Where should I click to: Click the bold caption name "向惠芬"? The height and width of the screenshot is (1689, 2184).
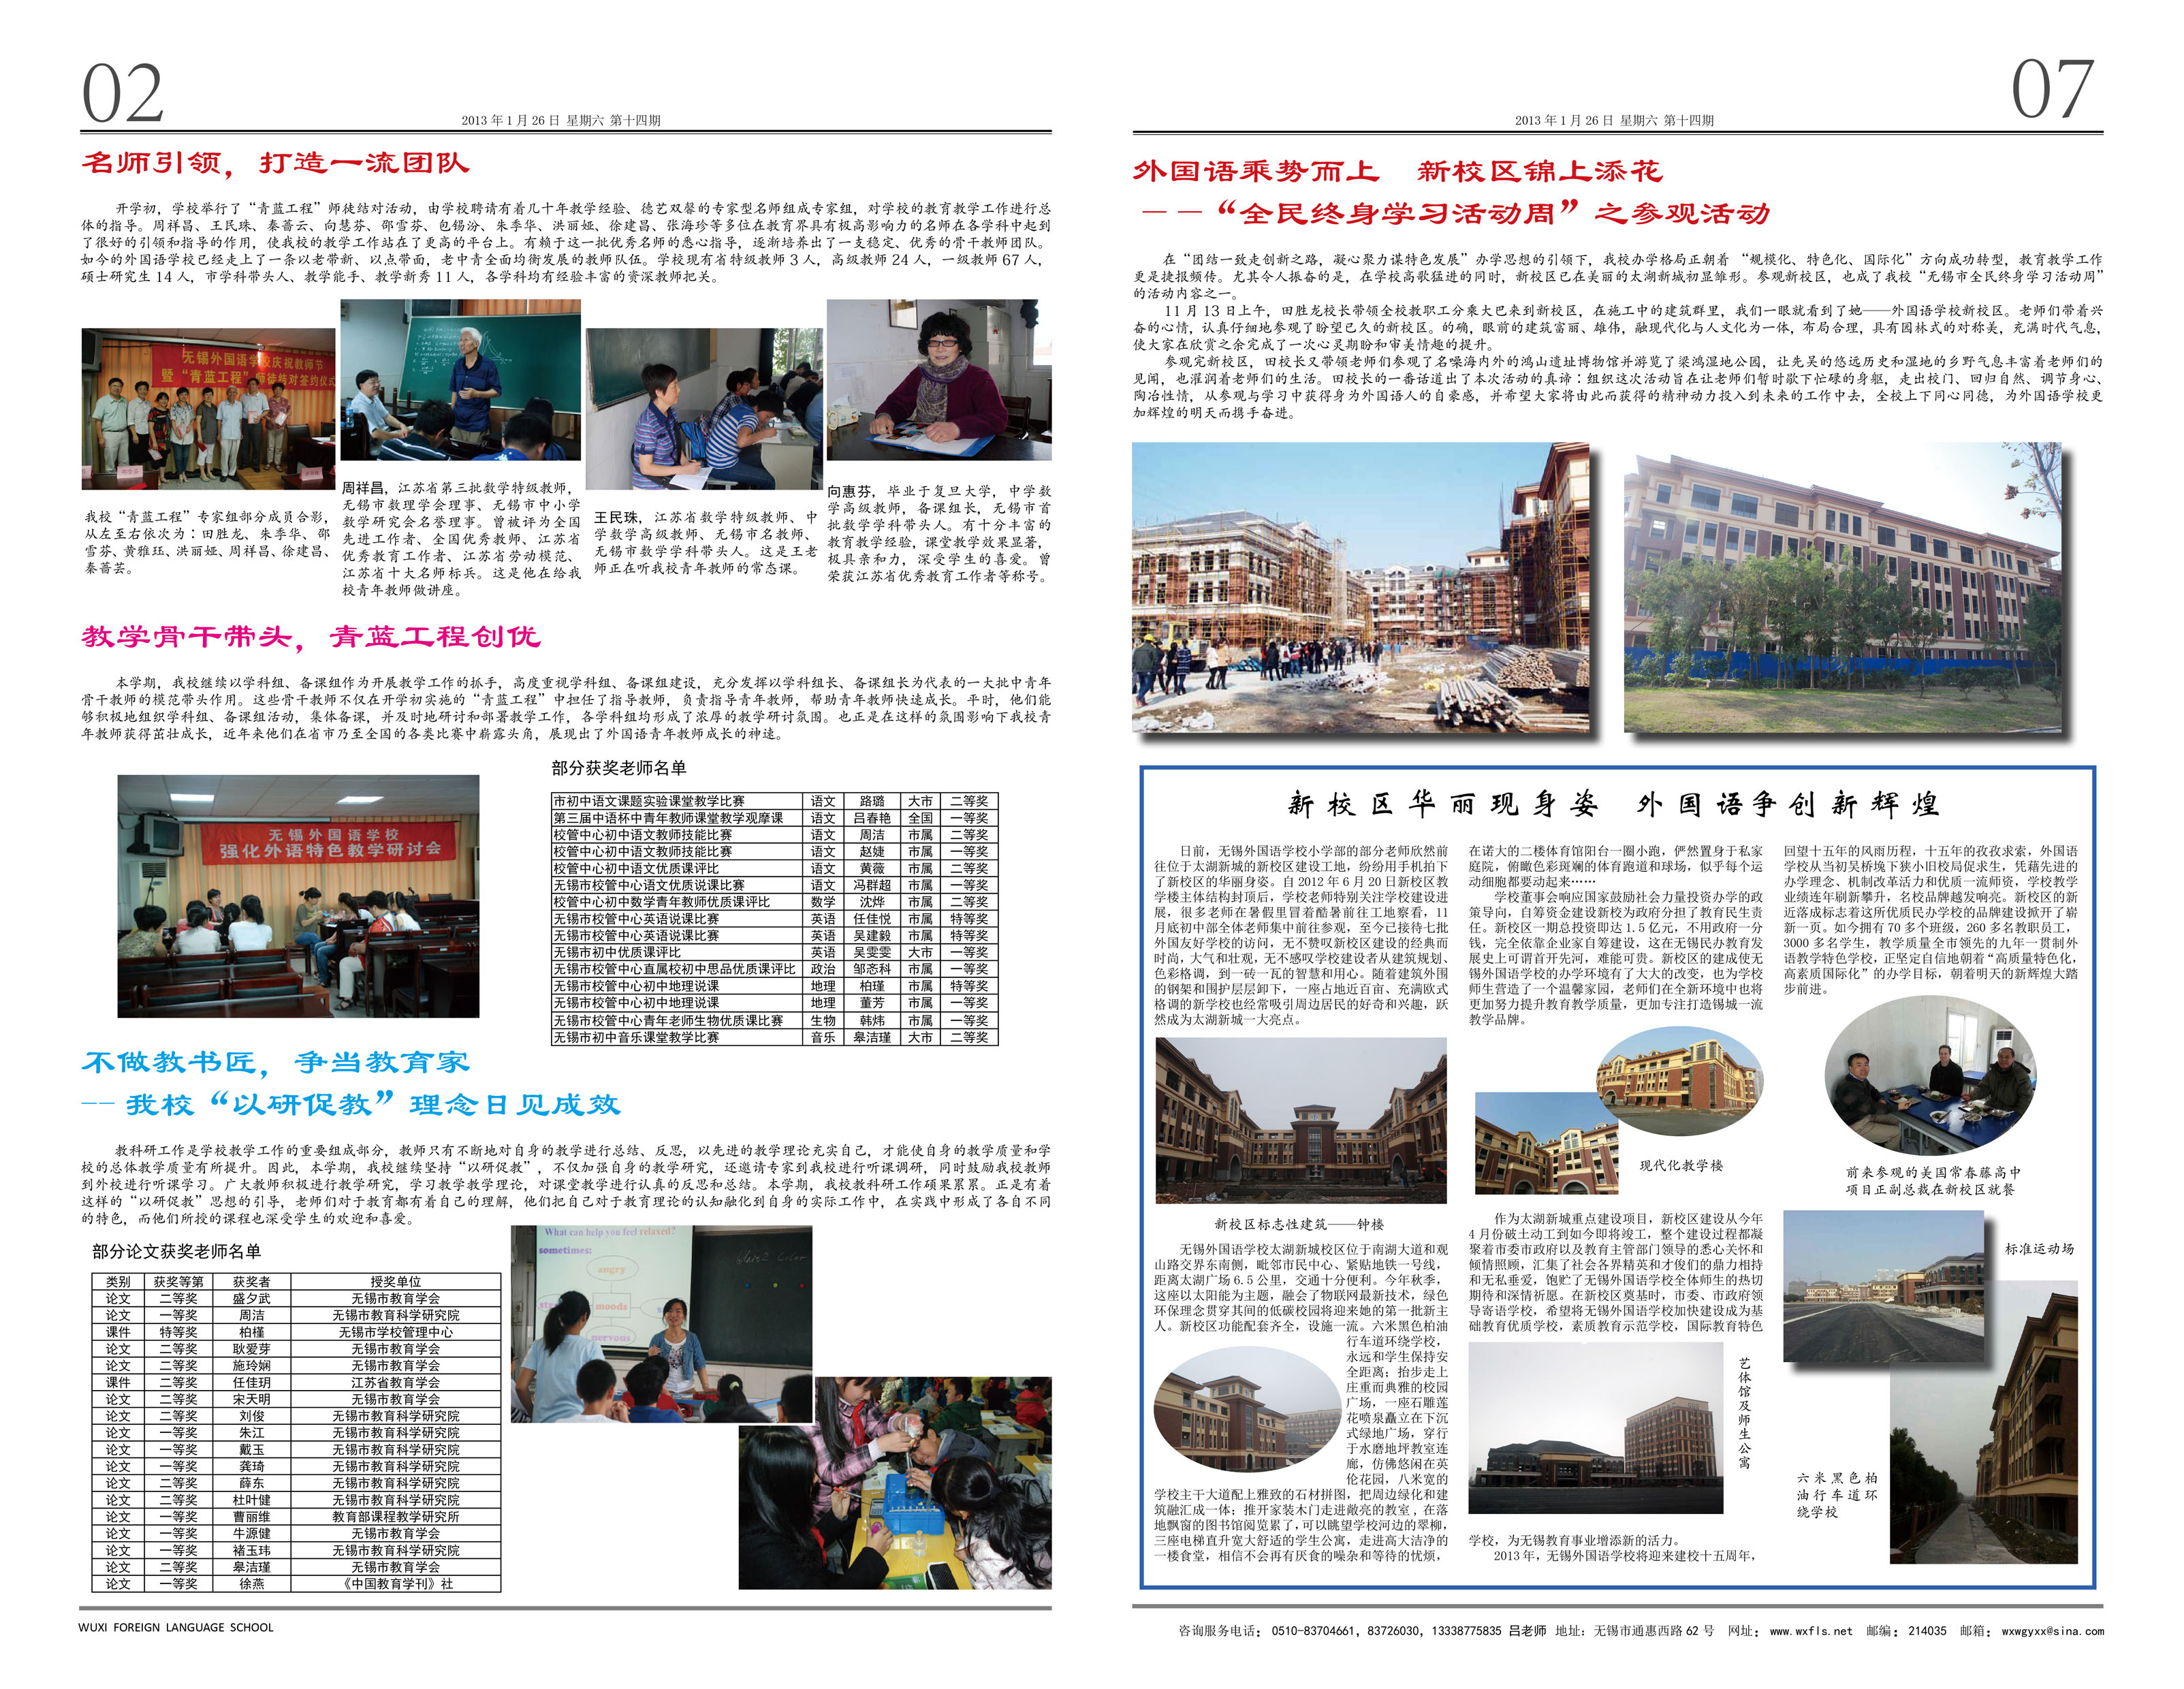pyautogui.click(x=849, y=491)
